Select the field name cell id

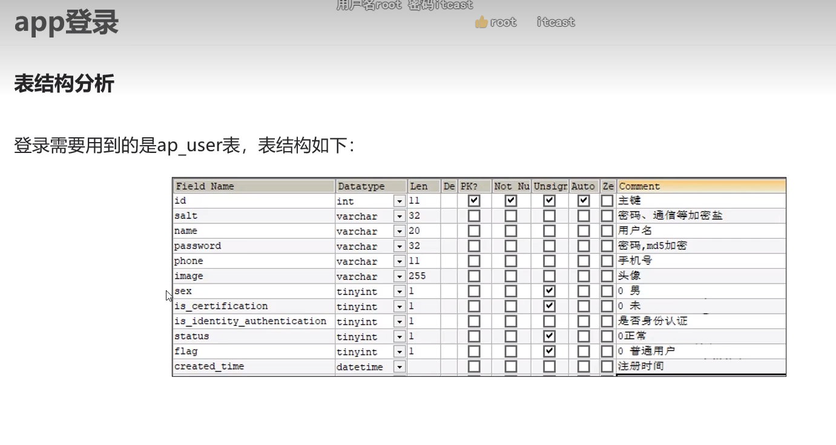[x=254, y=201]
